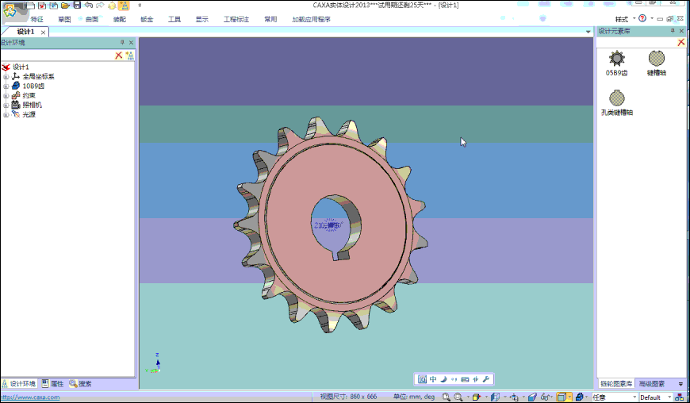Click the zoom window magnifier in status bar
The width and height of the screenshot is (690, 403).
[x=458, y=397]
